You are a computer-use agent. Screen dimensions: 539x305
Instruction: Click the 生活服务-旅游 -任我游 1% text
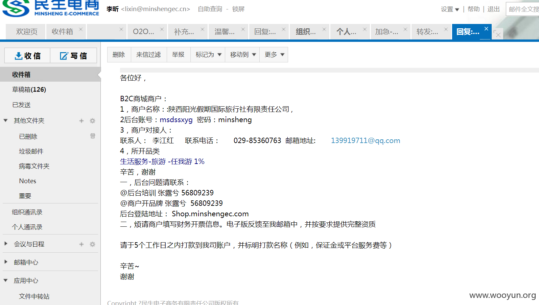coord(162,162)
